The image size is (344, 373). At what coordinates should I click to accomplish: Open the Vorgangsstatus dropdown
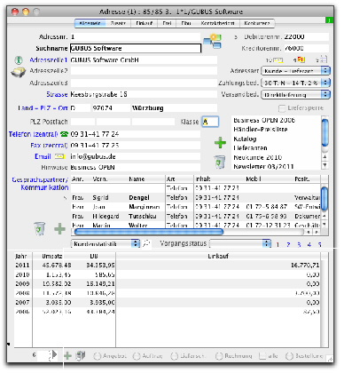[x=240, y=243]
